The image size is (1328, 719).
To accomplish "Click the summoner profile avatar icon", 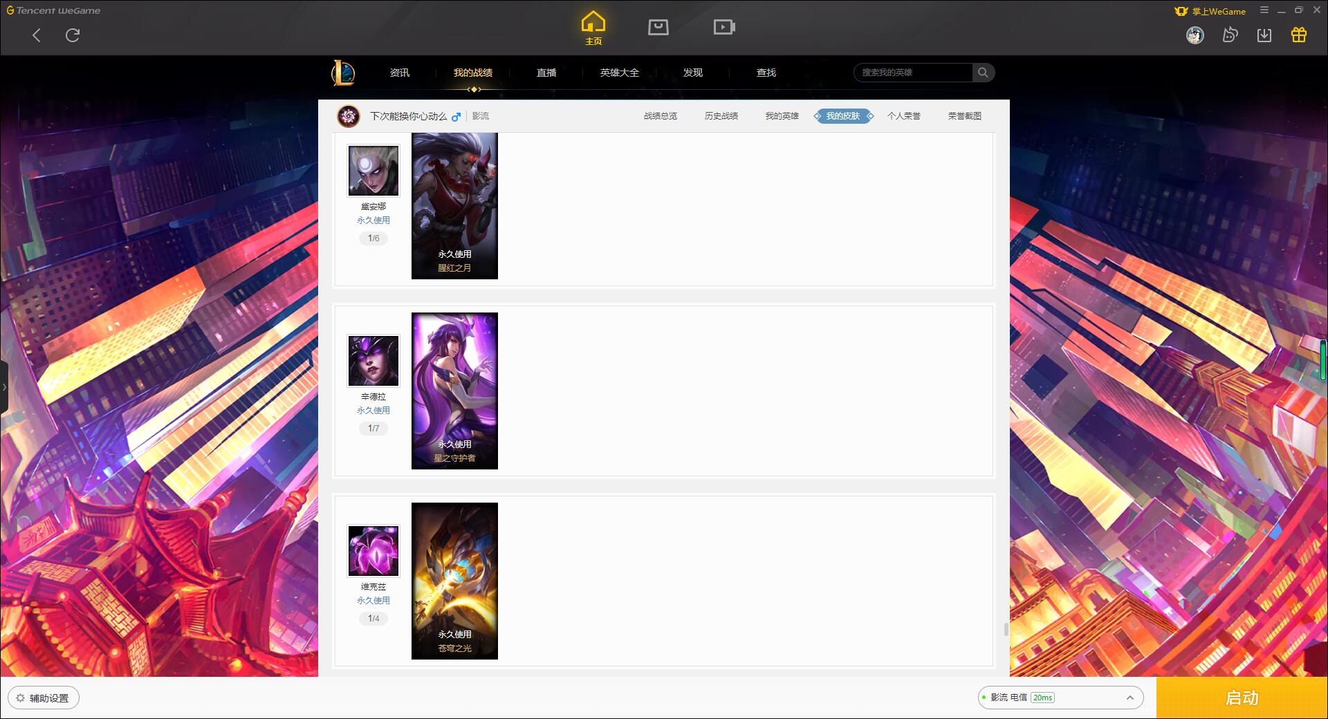I will click(x=349, y=116).
